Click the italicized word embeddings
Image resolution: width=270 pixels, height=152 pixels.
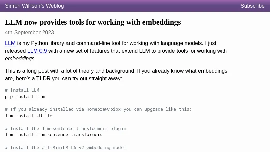(20, 59)
